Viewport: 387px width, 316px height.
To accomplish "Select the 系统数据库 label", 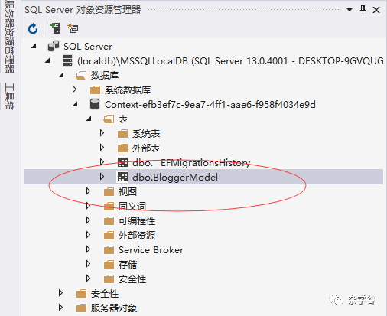I will coord(128,90).
